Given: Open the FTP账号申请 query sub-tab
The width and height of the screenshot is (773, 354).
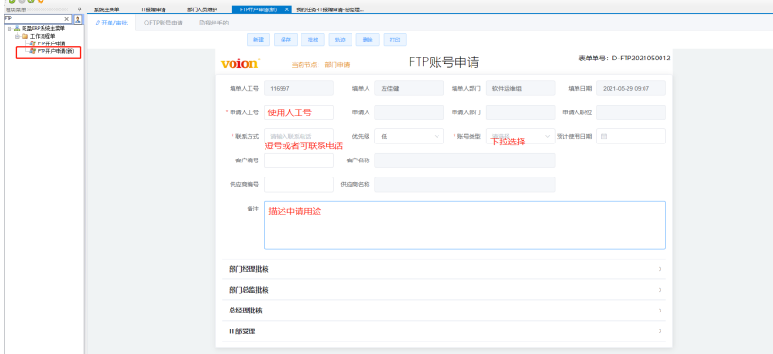Looking at the screenshot, I should [x=163, y=23].
